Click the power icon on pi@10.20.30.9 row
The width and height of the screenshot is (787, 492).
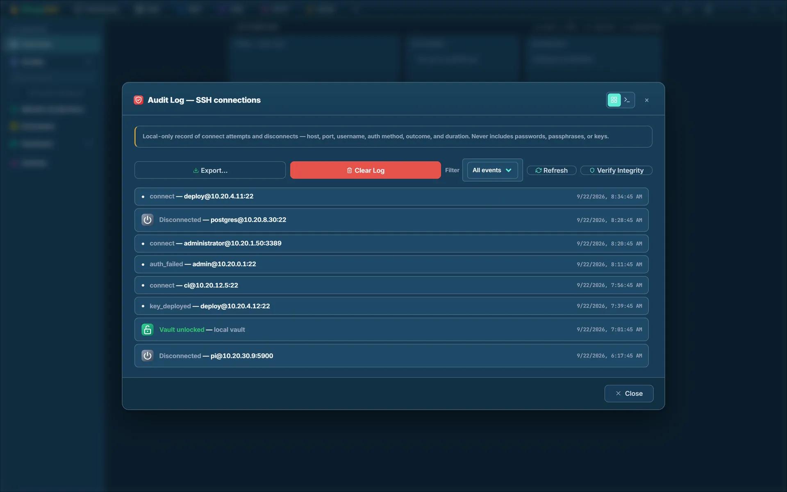pyautogui.click(x=148, y=355)
